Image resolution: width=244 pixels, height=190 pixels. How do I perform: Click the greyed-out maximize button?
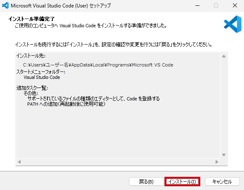pyautogui.click(x=216, y=6)
